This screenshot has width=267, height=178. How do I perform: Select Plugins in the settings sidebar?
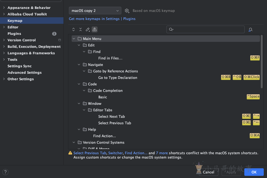pos(14,34)
